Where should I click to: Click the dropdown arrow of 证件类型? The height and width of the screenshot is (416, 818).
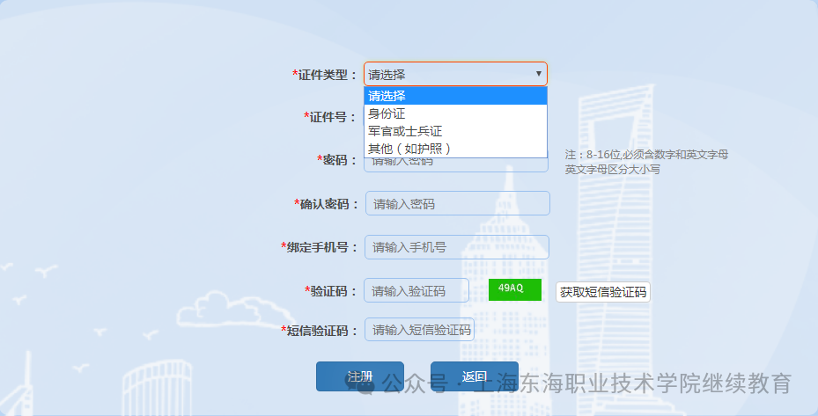[538, 74]
